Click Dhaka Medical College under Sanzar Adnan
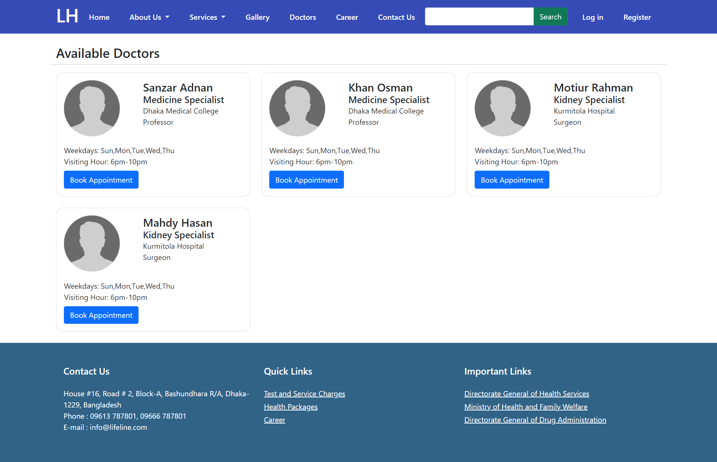 (180, 111)
